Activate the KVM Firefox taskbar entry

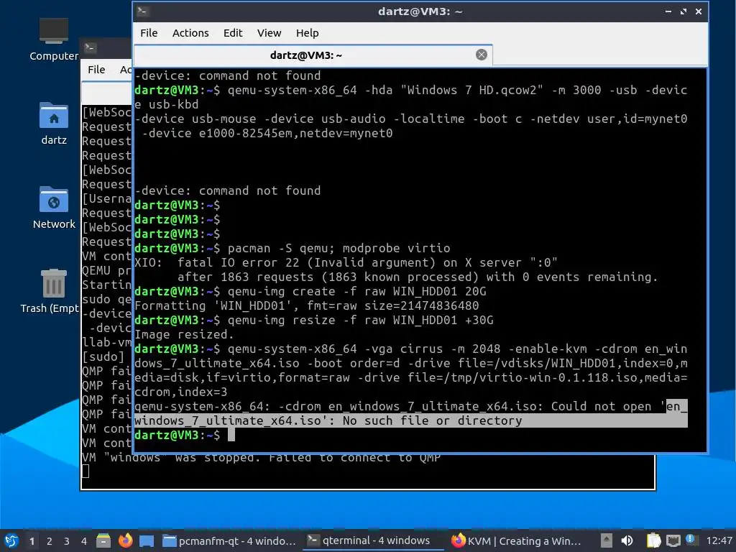(517, 540)
